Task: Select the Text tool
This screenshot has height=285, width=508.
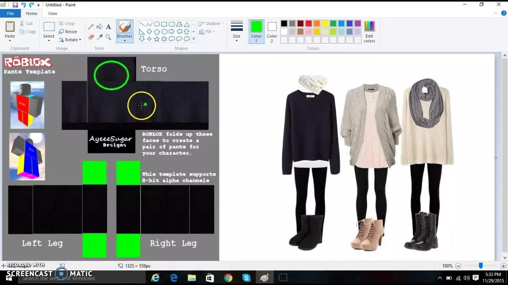Action: [x=108, y=27]
